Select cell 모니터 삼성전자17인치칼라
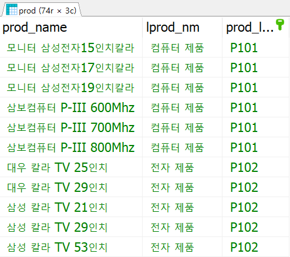This screenshot has width=290, height=257. [70, 67]
